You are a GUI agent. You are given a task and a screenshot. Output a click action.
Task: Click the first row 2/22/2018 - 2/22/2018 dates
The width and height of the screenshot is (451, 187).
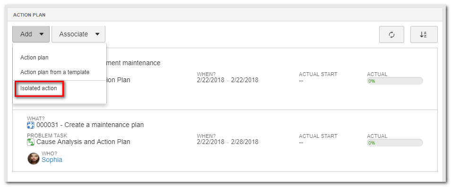(227, 80)
